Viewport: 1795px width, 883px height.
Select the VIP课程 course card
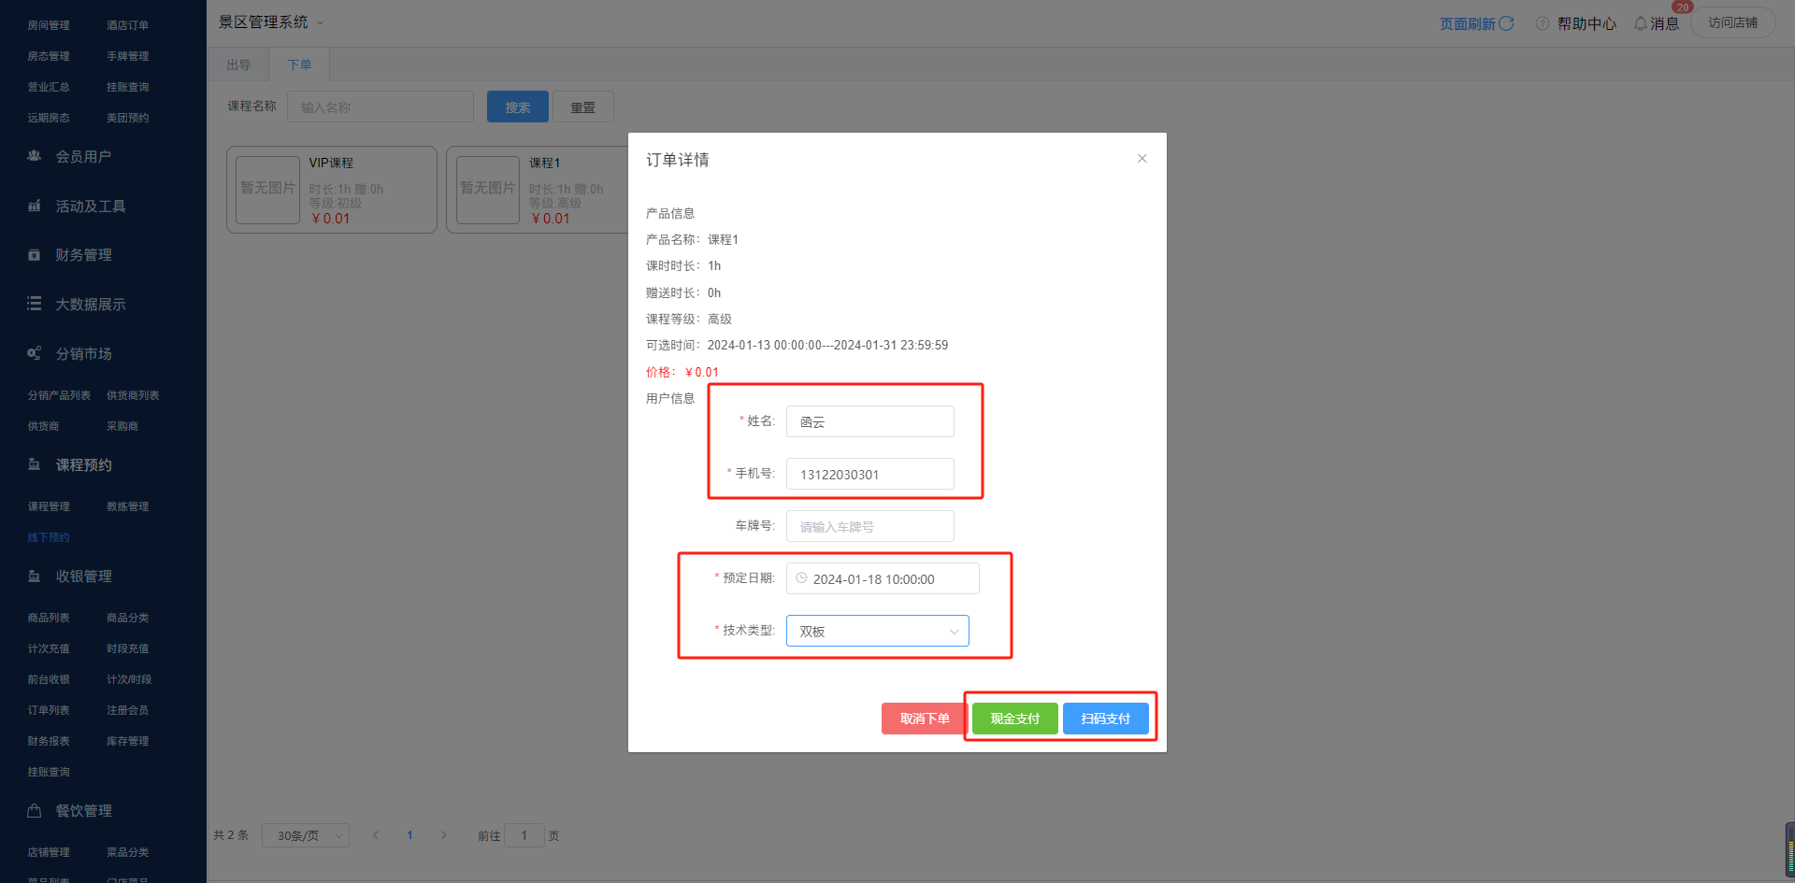click(x=332, y=190)
